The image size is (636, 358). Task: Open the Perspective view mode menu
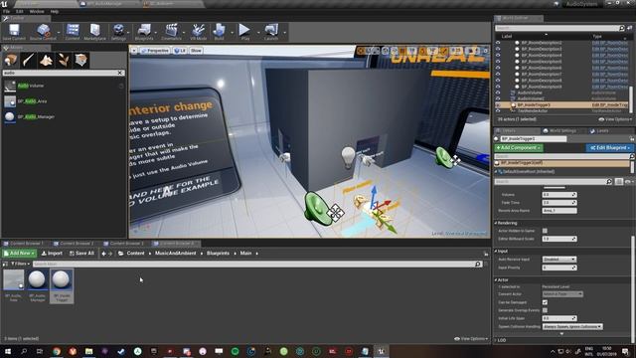coord(155,51)
